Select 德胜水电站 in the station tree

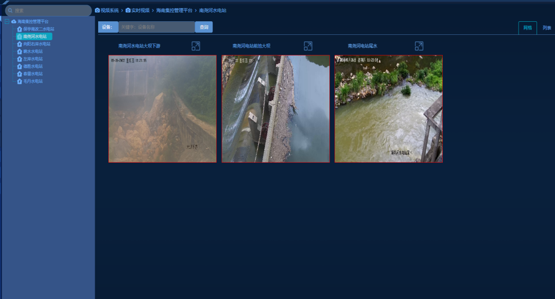[33, 66]
